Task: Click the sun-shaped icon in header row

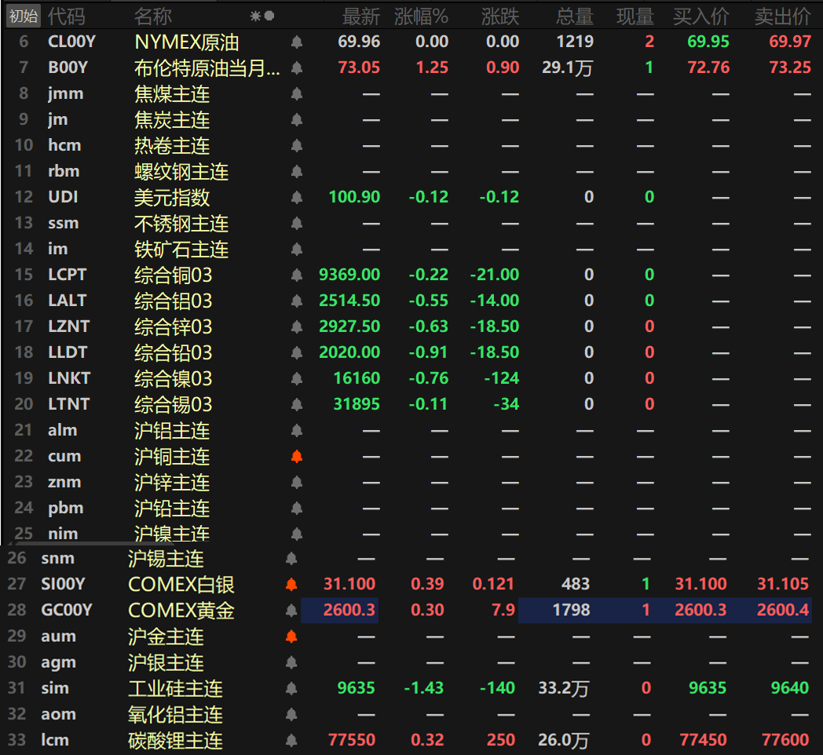Action: 255,16
